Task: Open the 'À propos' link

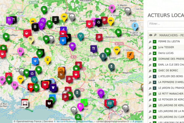Action: point(137,121)
